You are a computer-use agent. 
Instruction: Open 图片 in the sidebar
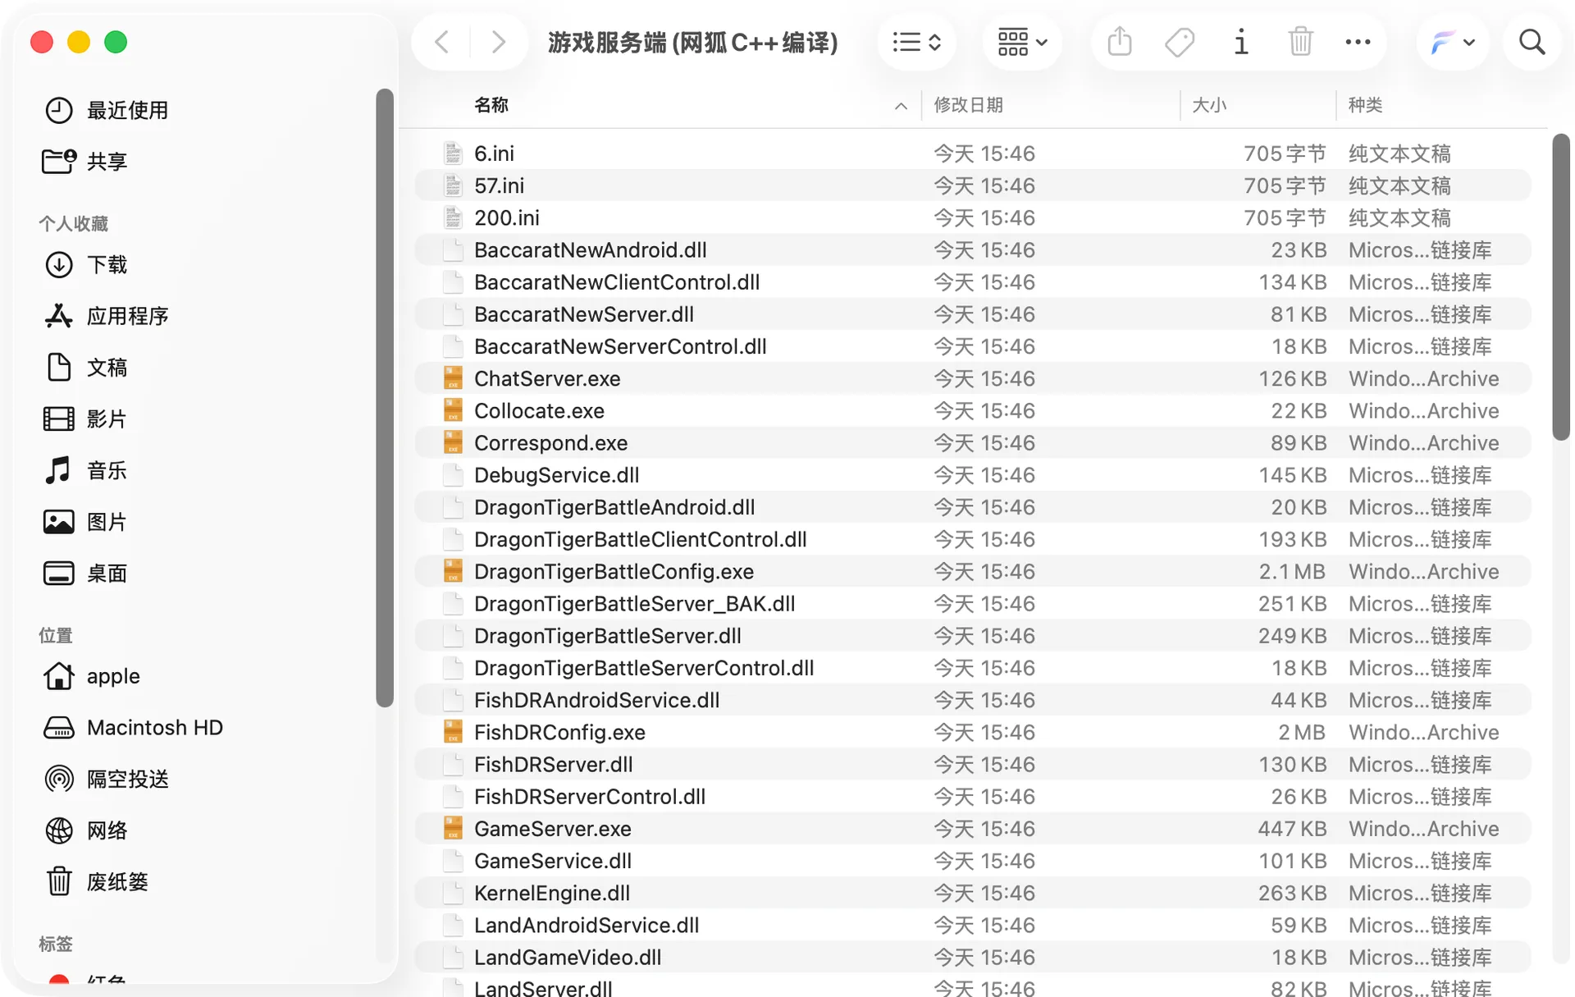pos(86,522)
